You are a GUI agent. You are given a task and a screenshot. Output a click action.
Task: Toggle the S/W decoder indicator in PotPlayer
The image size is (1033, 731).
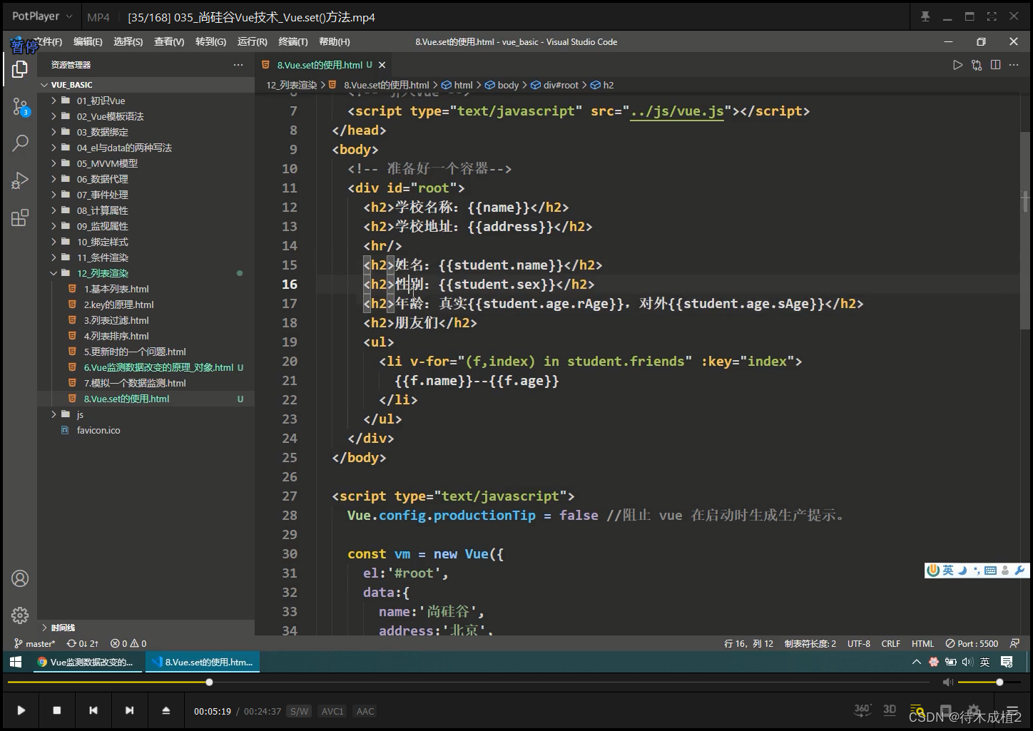[x=299, y=711]
